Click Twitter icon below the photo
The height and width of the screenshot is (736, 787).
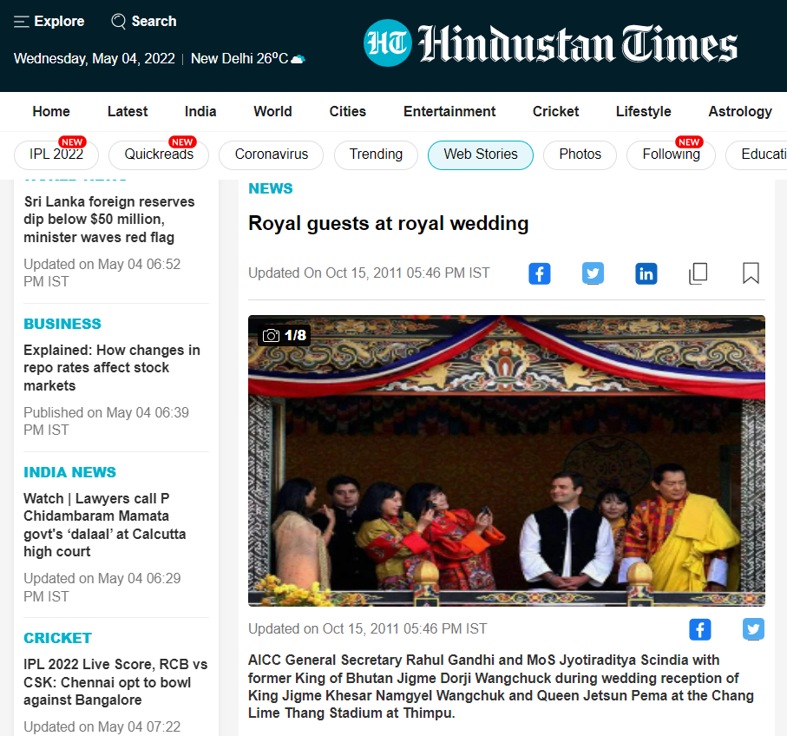(752, 629)
